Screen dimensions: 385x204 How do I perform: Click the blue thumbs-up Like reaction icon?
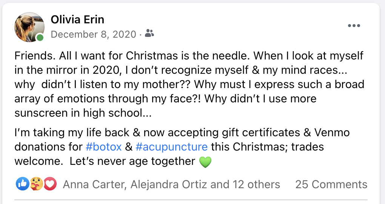[x=22, y=184]
